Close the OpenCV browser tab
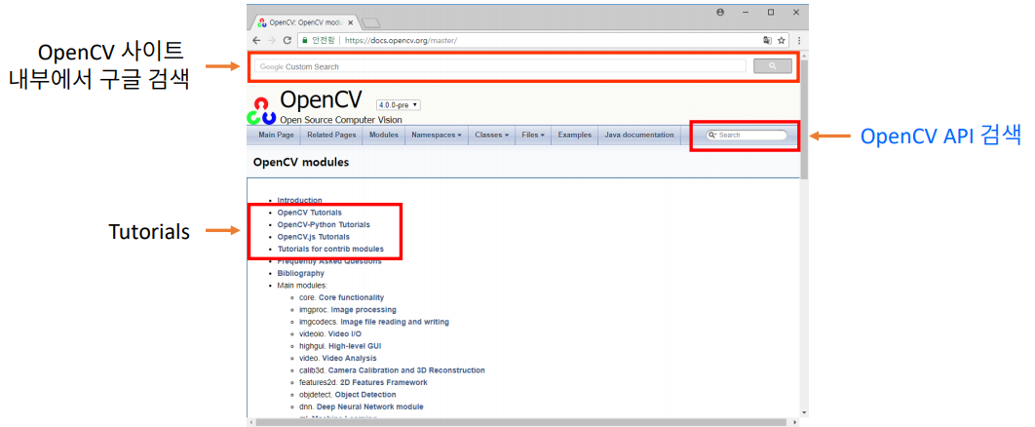Viewport: 1035px width, 427px height. (x=351, y=22)
